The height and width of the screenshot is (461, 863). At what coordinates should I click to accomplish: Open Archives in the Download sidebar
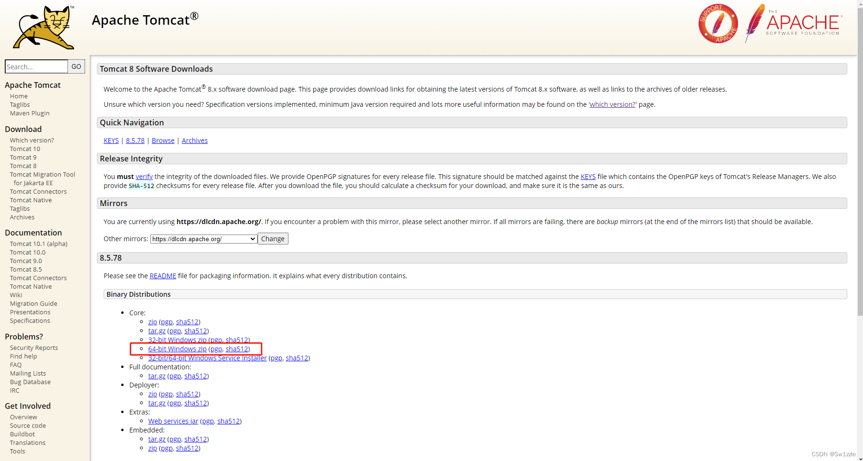click(22, 217)
